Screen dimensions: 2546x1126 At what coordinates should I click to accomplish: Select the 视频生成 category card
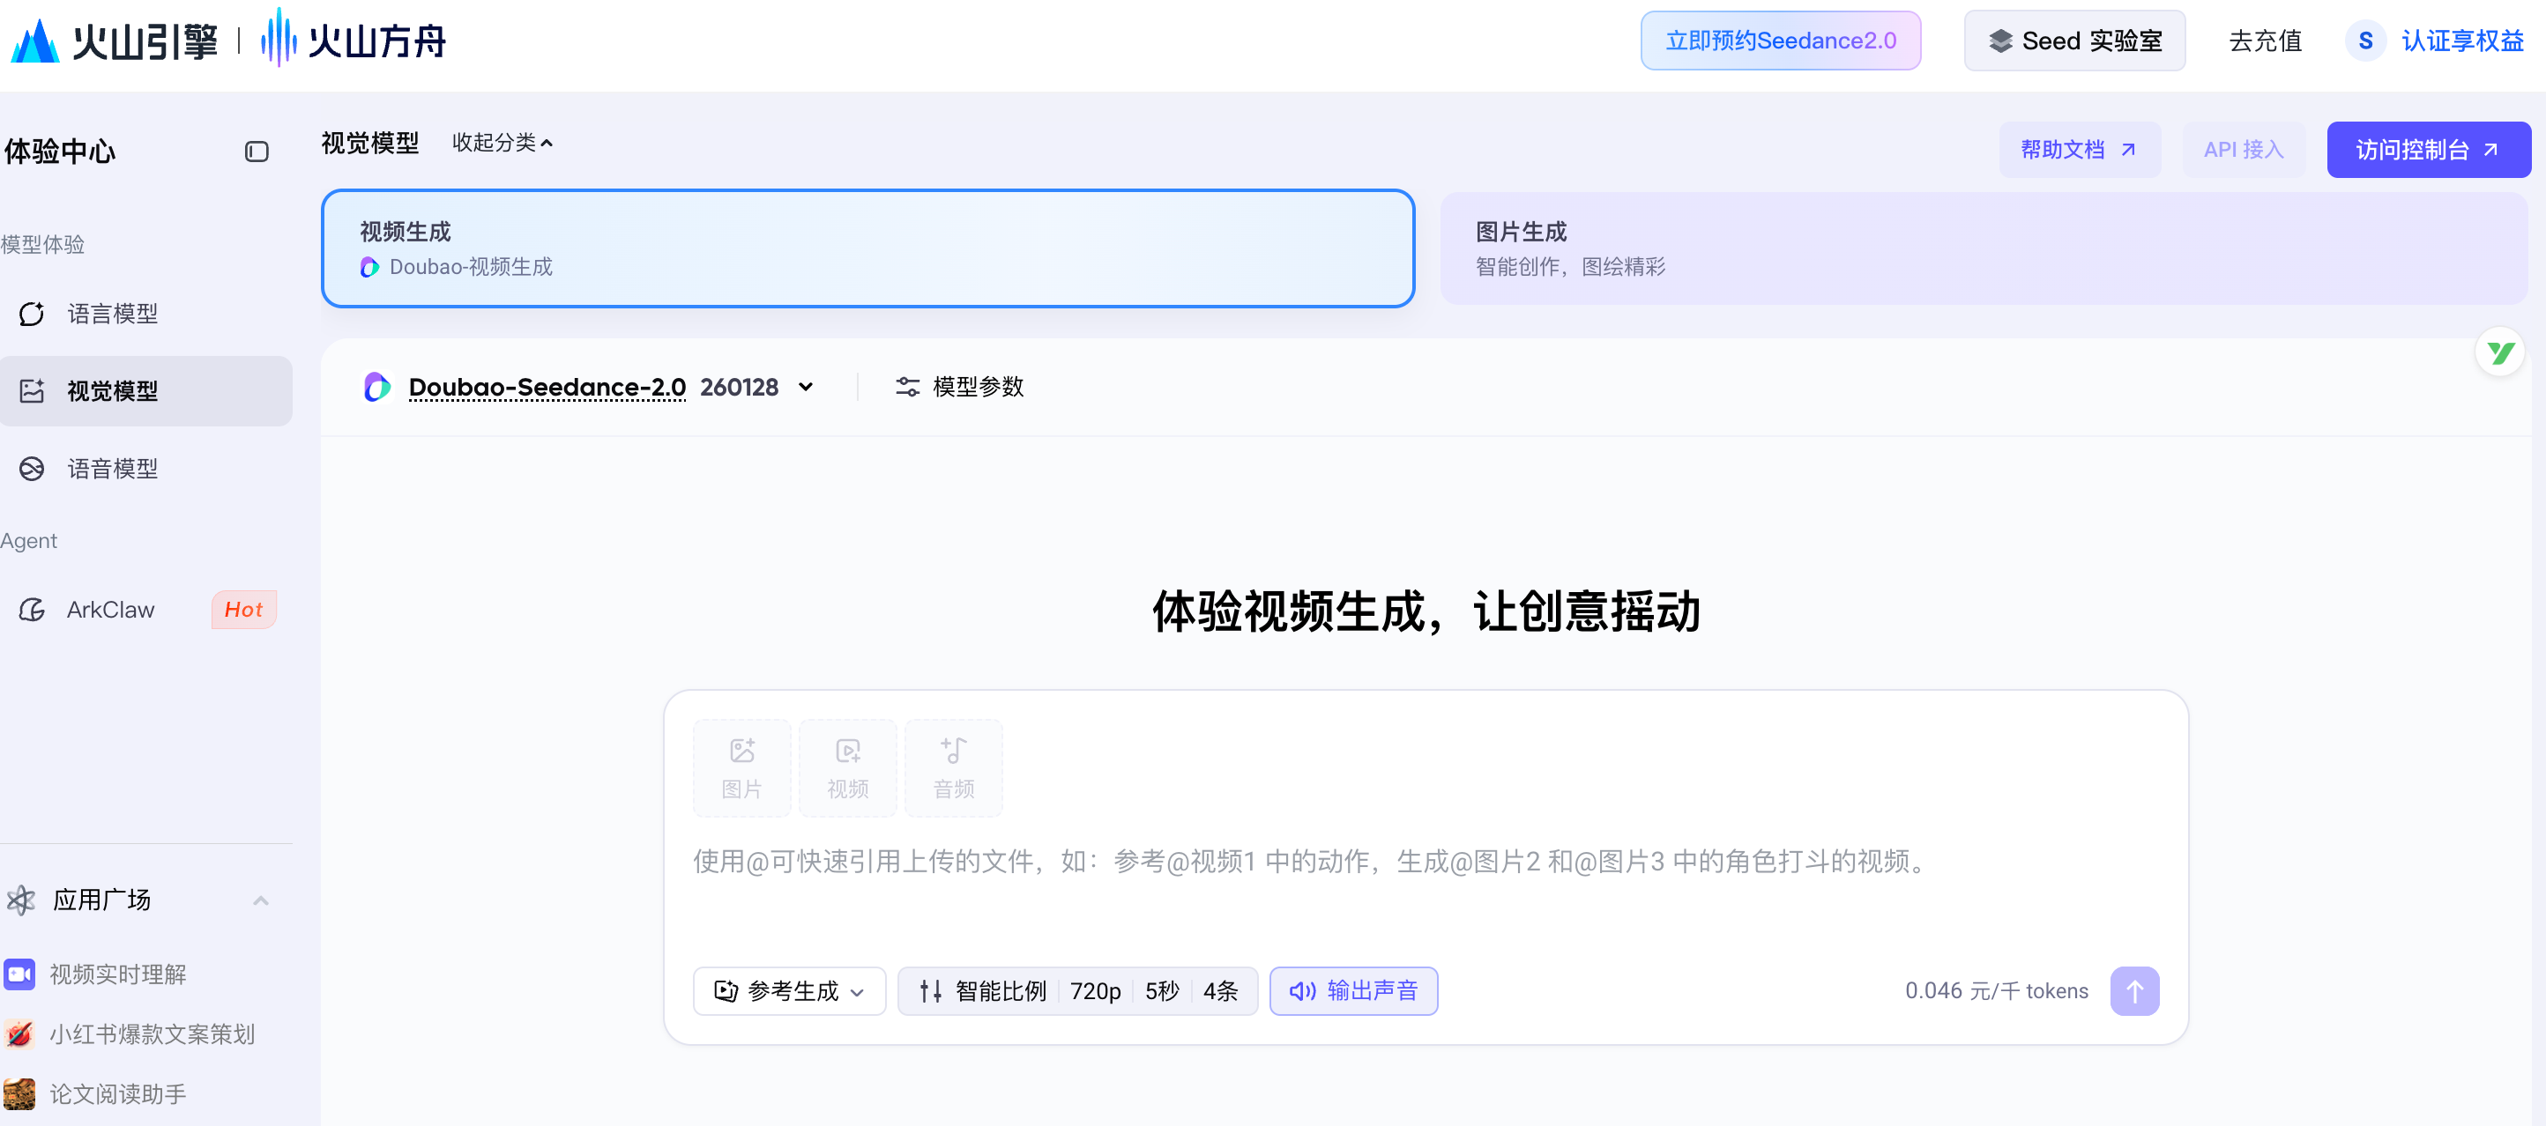coord(867,248)
